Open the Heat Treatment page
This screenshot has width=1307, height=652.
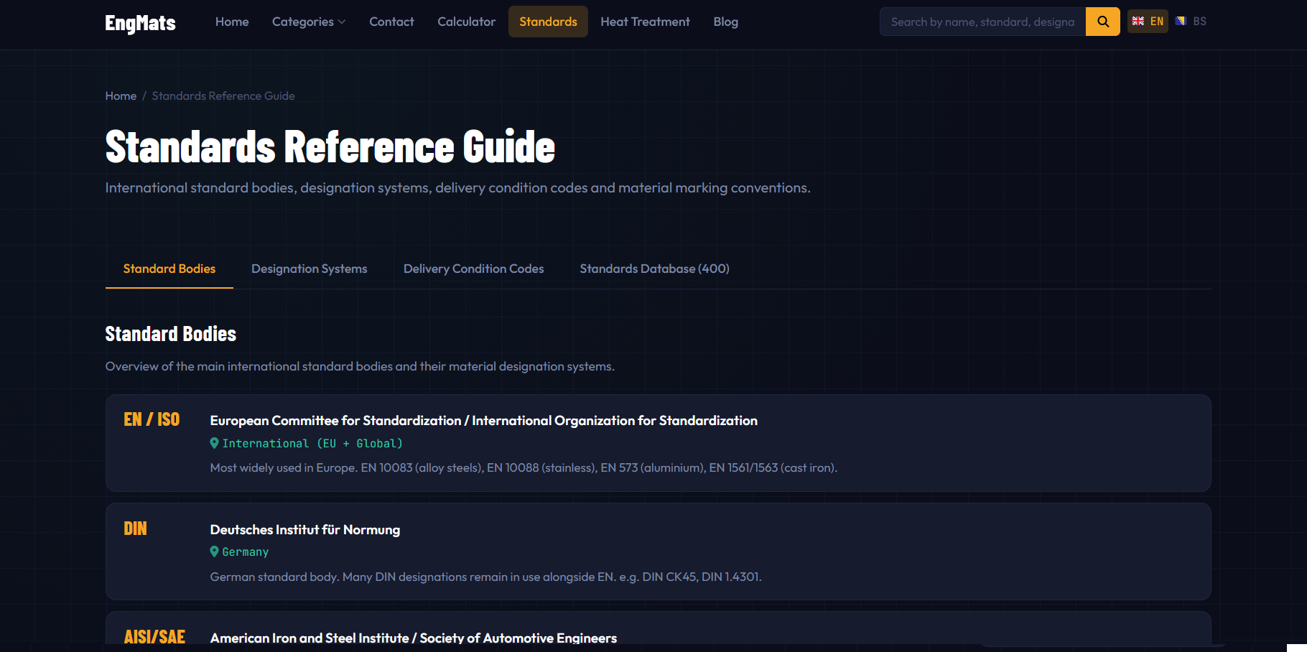click(x=645, y=22)
